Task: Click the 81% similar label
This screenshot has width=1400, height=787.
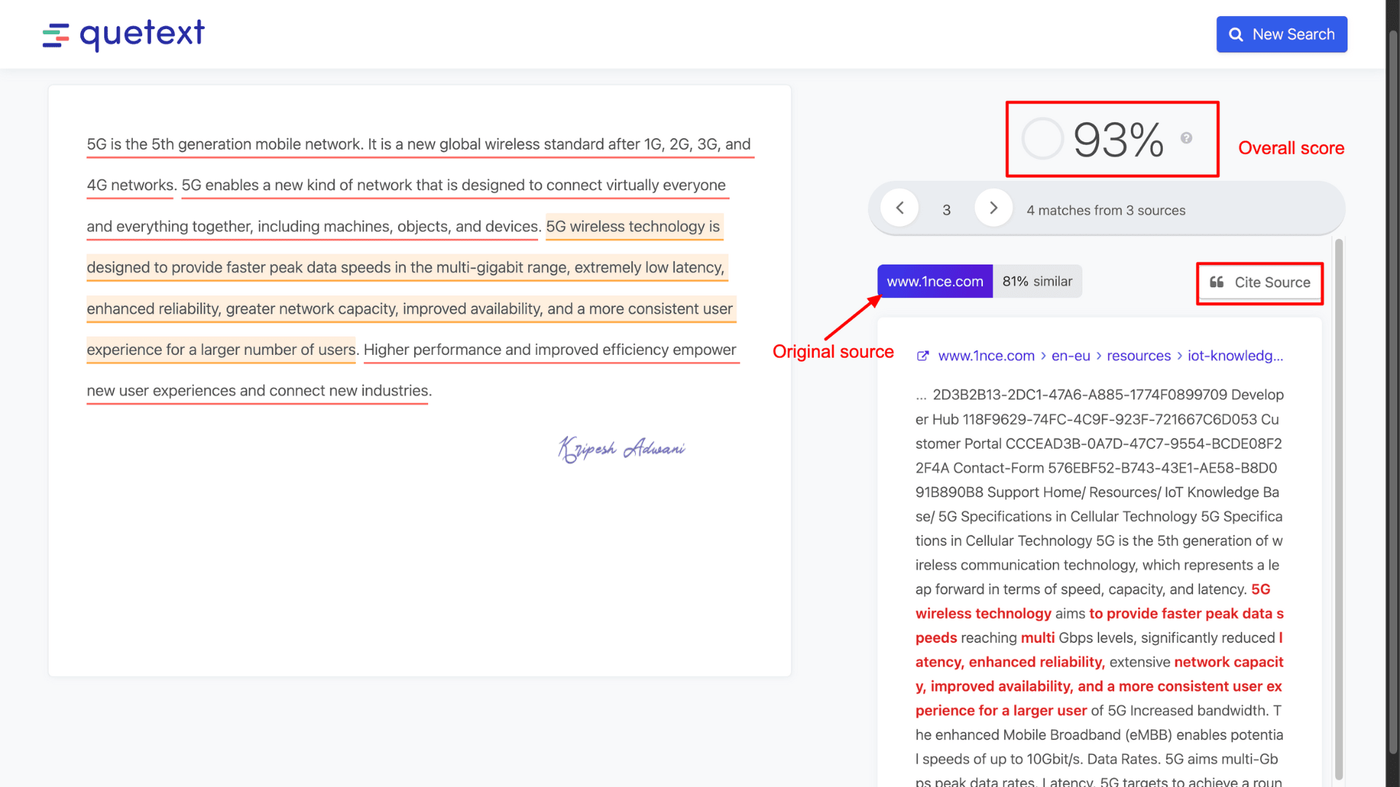Action: [x=1037, y=281]
